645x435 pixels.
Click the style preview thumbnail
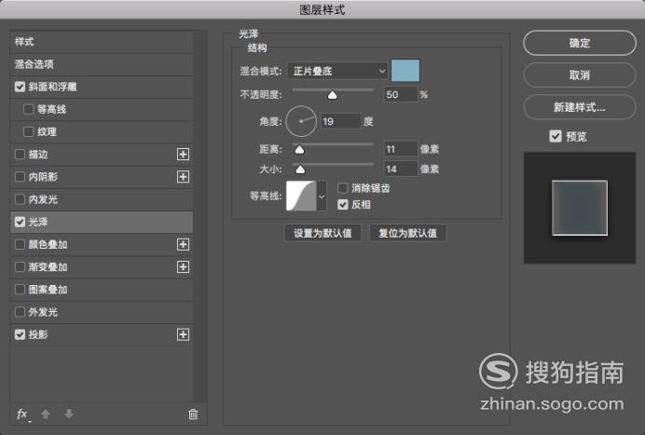pyautogui.click(x=580, y=208)
